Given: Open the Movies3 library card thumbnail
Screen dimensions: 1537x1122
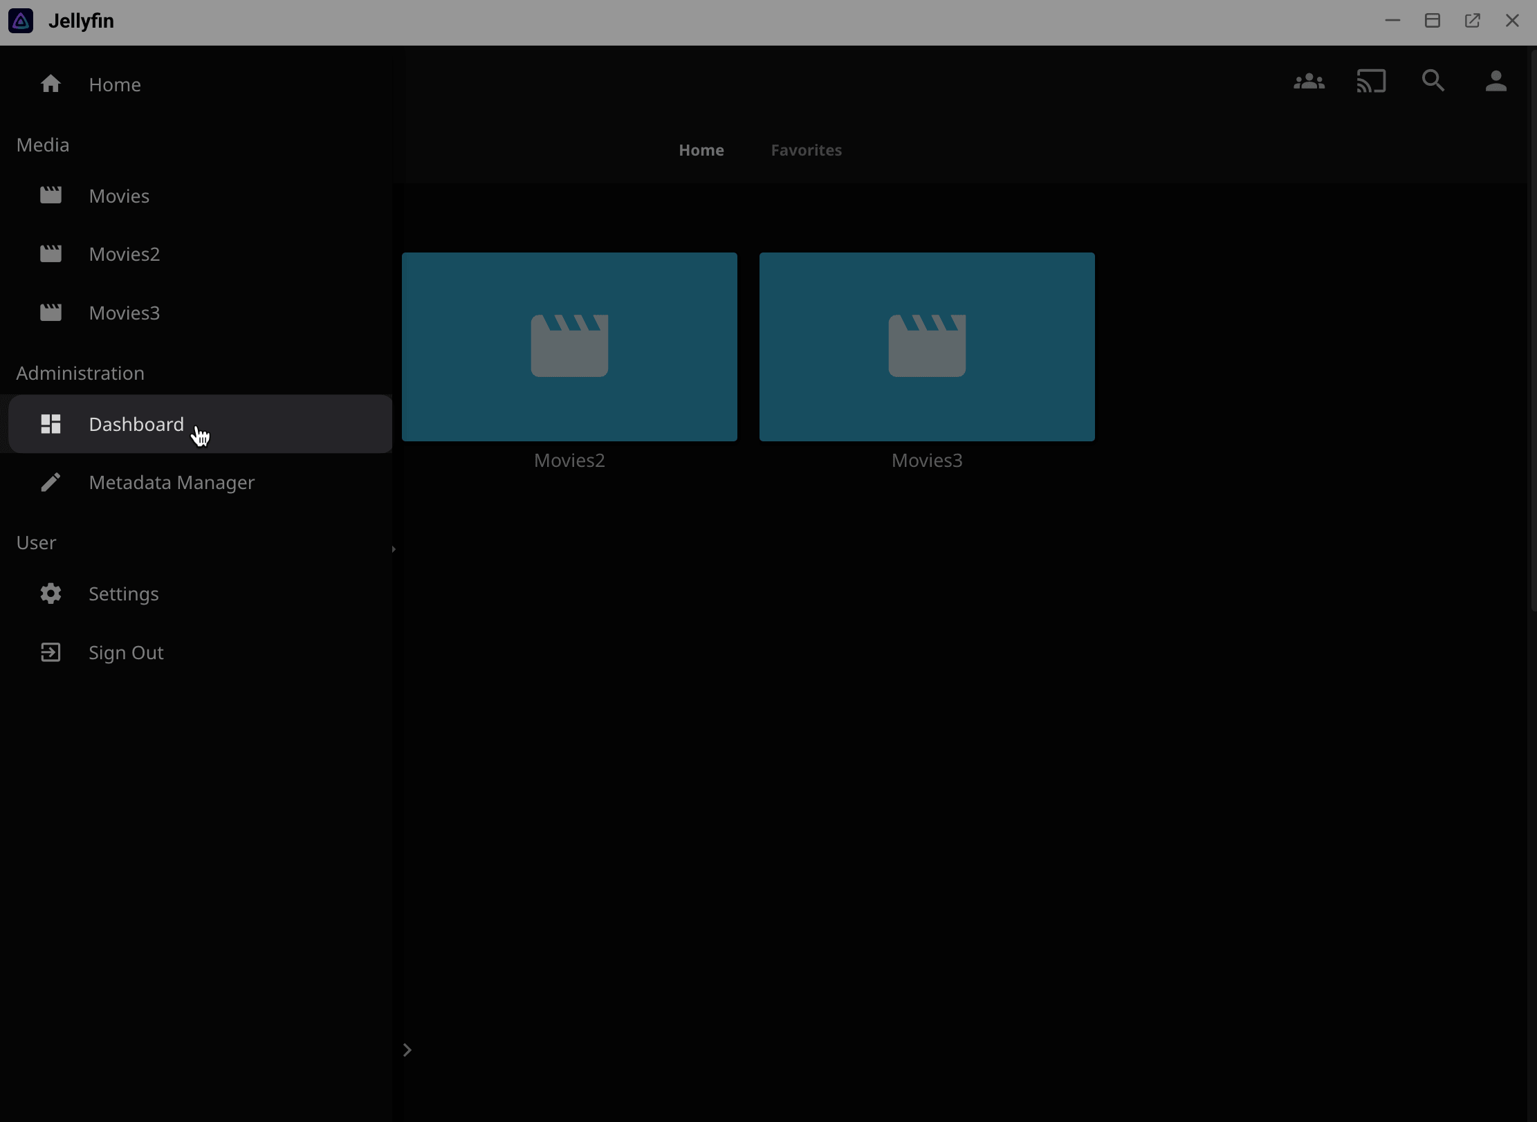Looking at the screenshot, I should [927, 347].
